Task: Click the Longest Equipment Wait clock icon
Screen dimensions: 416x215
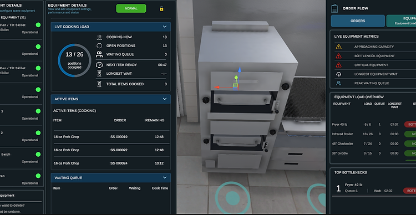Action: (338, 74)
